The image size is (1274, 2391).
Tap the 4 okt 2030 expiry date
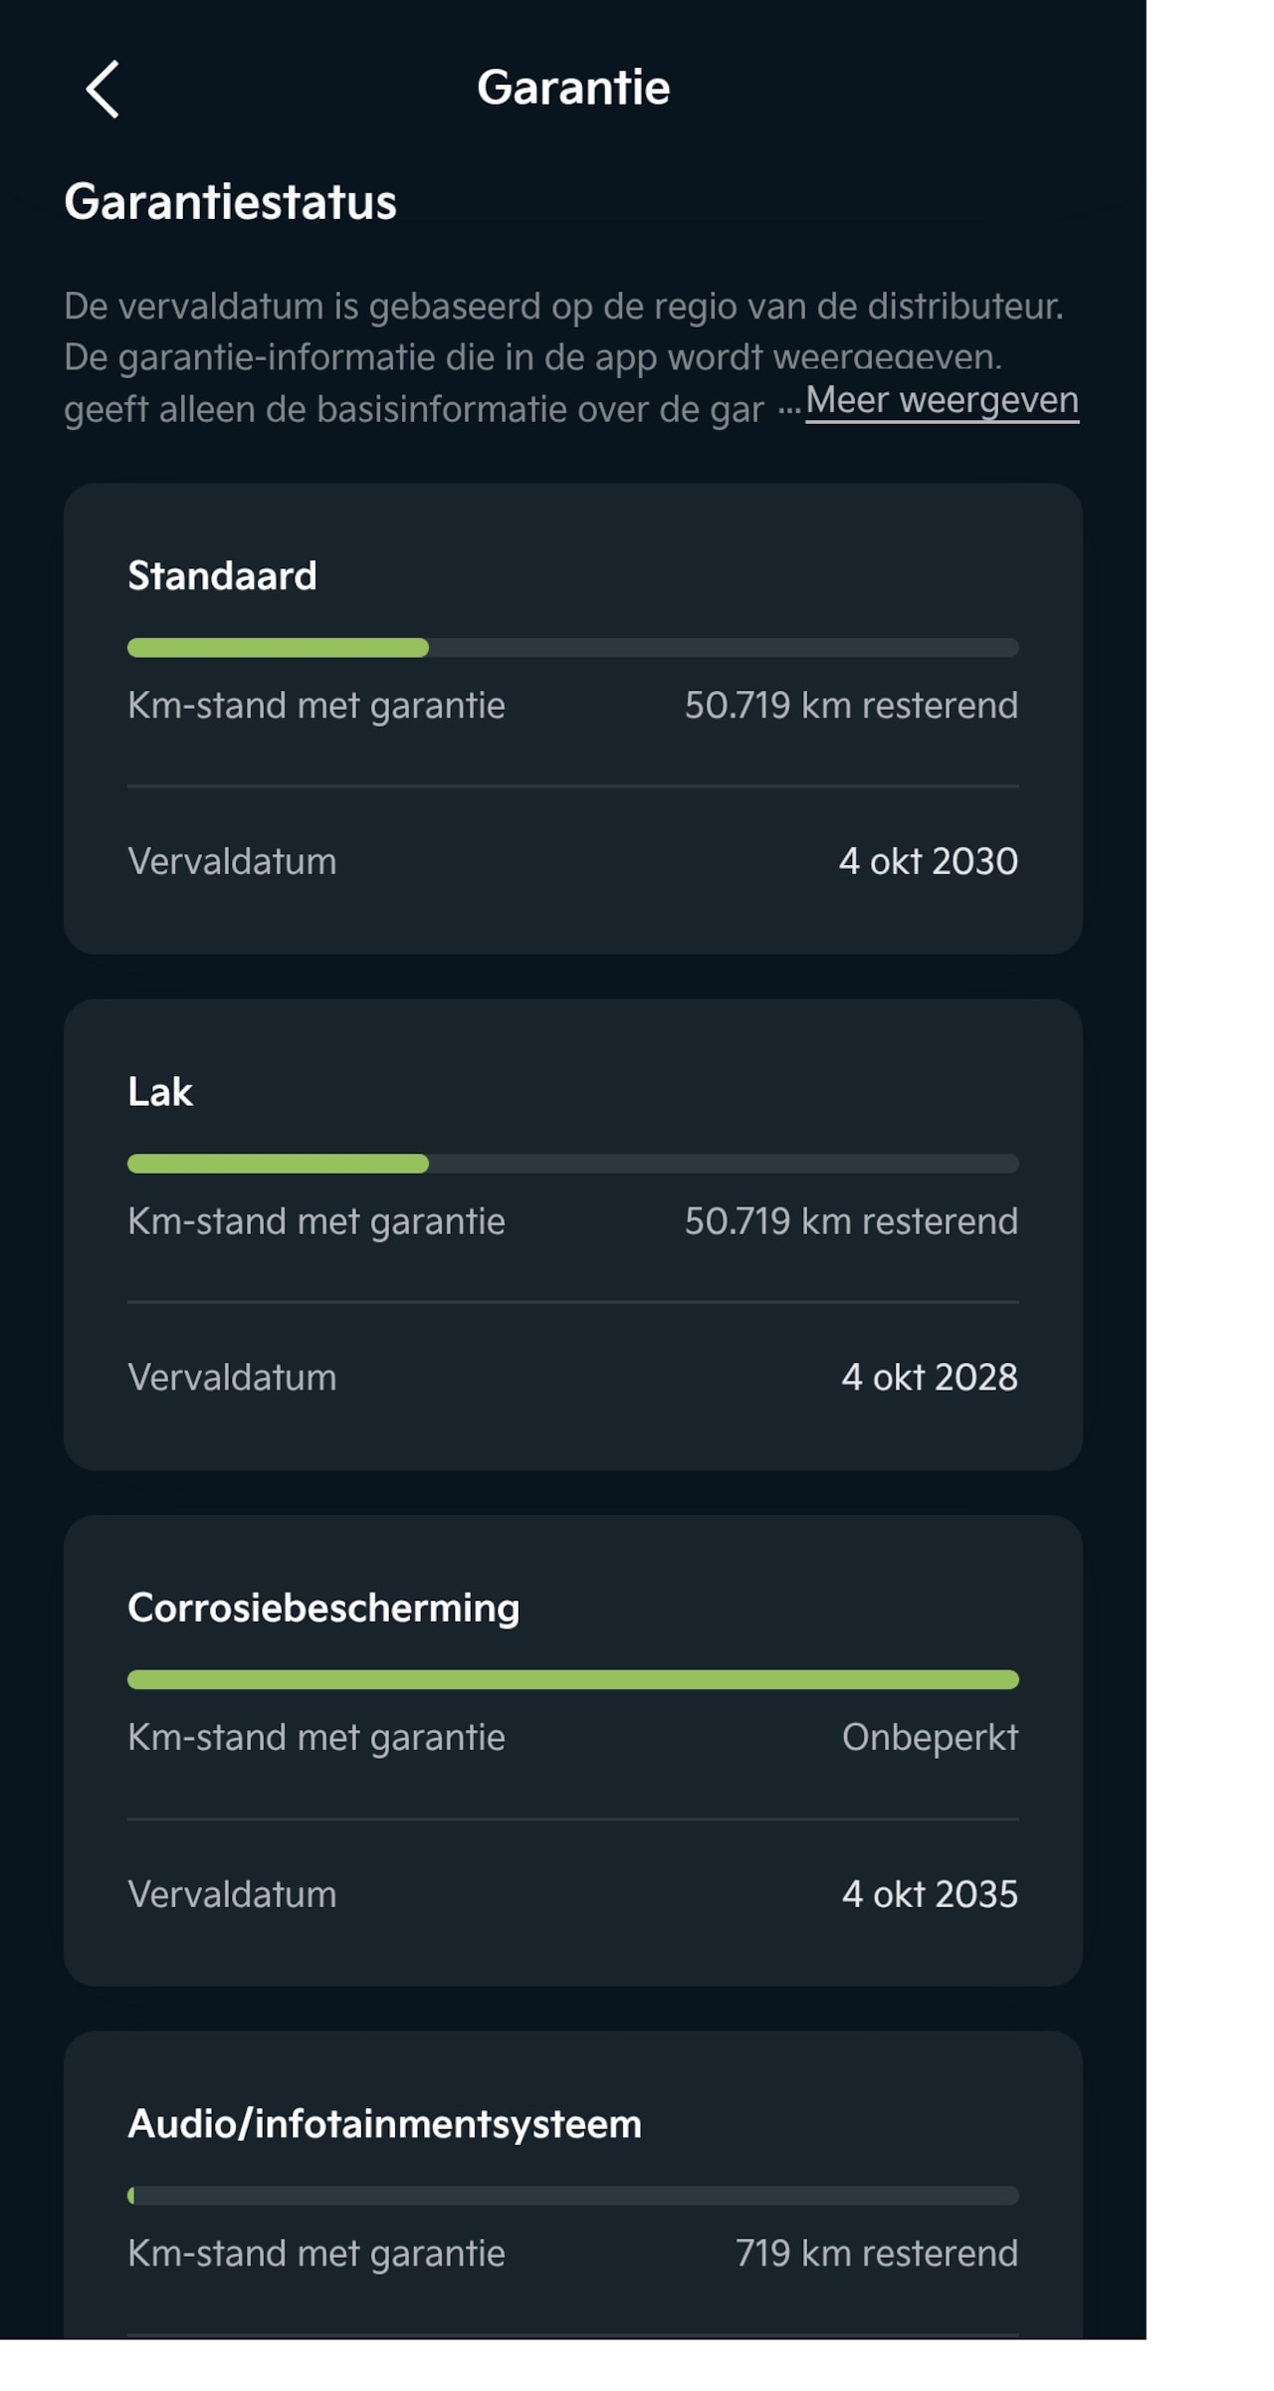(928, 861)
